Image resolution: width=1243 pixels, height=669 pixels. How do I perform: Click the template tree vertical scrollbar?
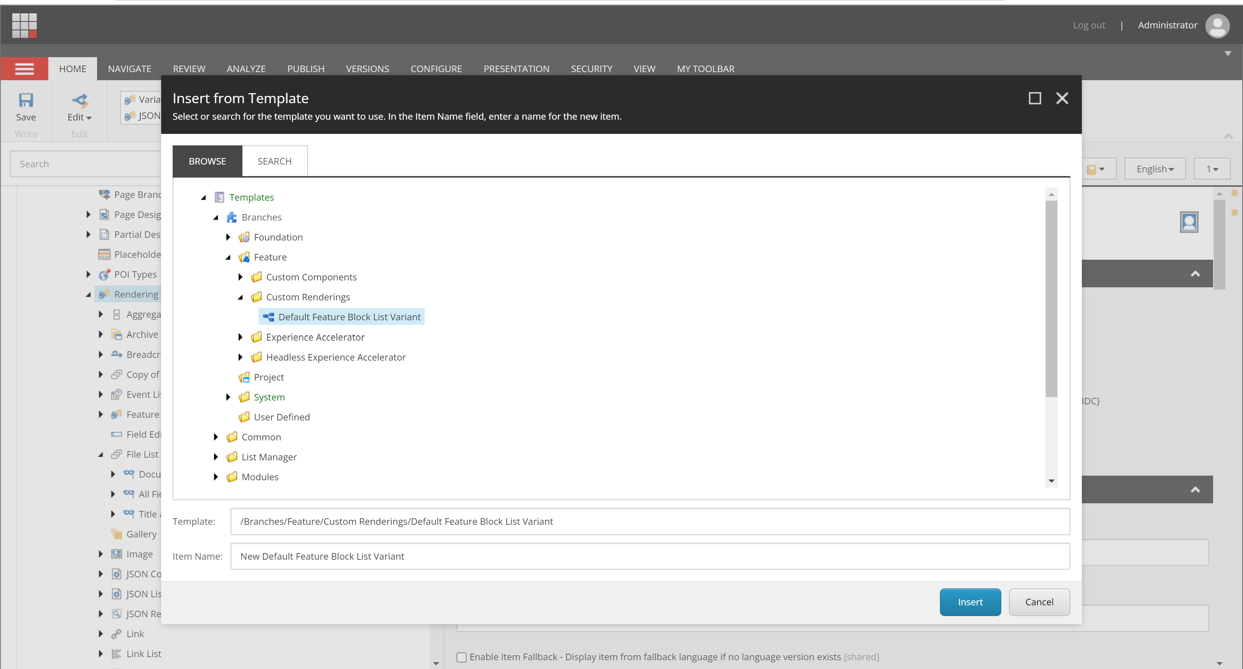point(1051,299)
